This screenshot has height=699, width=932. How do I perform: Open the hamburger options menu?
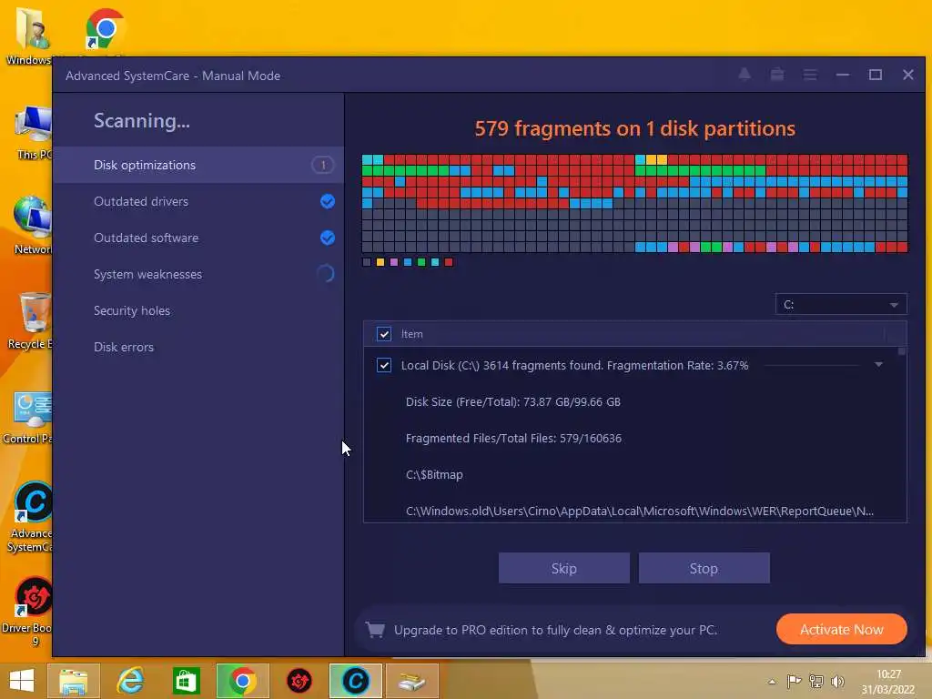tap(809, 75)
